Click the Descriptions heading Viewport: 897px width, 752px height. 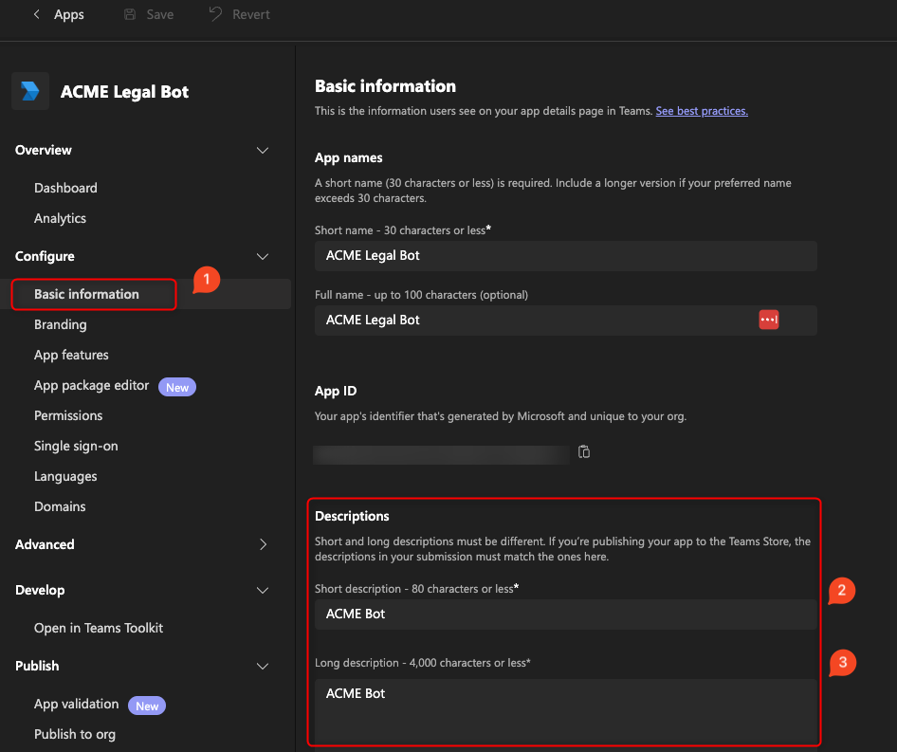coord(352,516)
